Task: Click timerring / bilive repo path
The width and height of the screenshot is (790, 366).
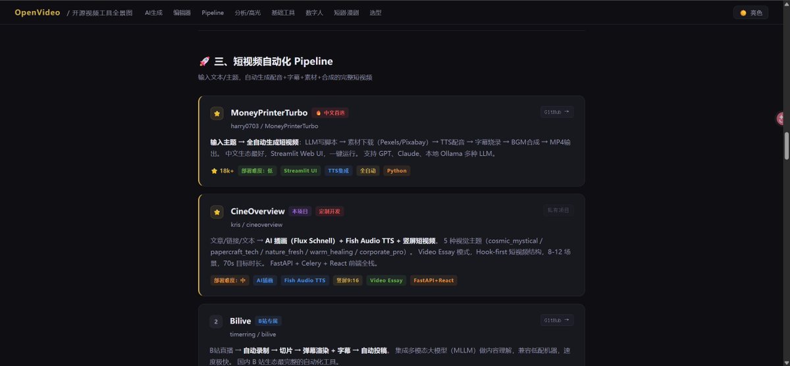Action: (x=253, y=334)
